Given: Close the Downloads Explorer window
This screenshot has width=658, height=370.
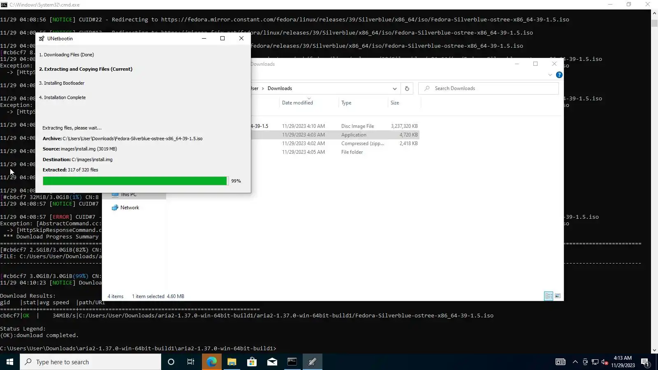Looking at the screenshot, I should pyautogui.click(x=554, y=64).
